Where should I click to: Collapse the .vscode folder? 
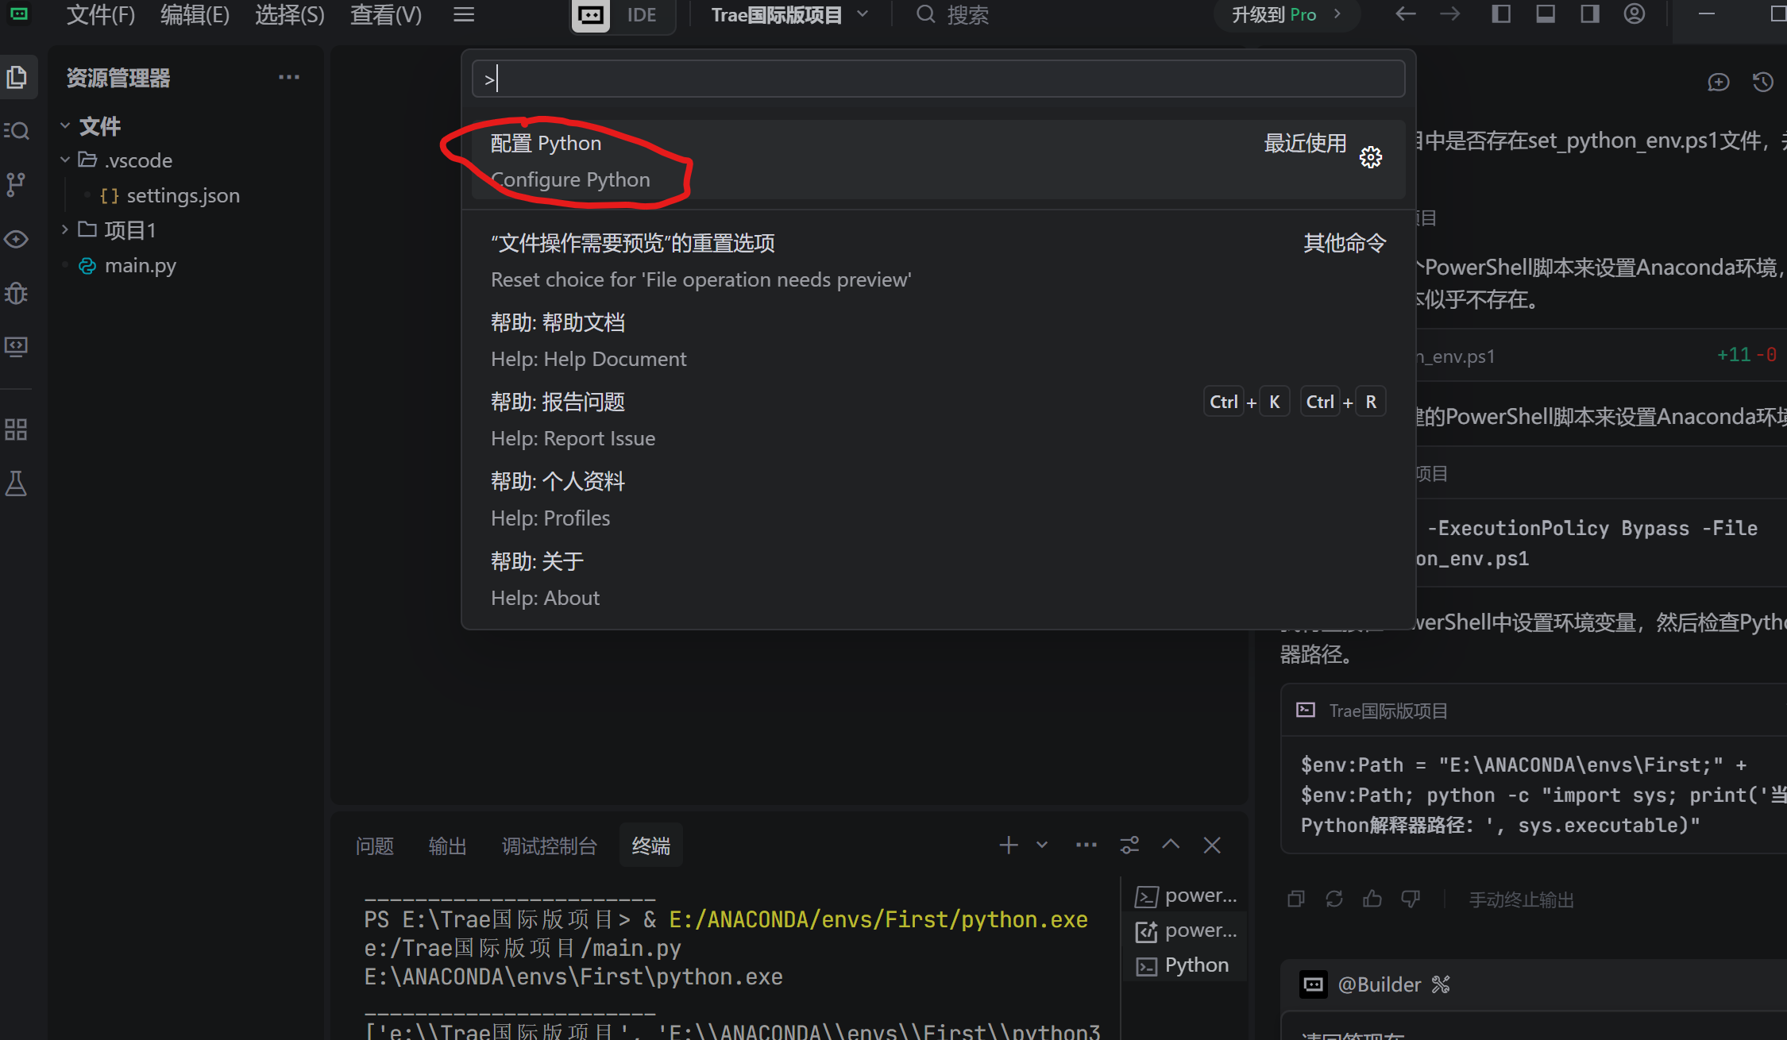[65, 160]
